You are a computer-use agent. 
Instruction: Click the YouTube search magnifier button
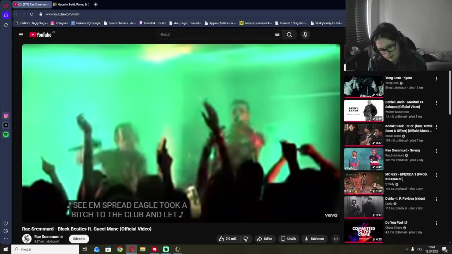click(x=289, y=35)
